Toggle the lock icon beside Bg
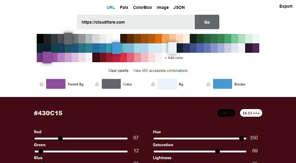 [153, 84]
